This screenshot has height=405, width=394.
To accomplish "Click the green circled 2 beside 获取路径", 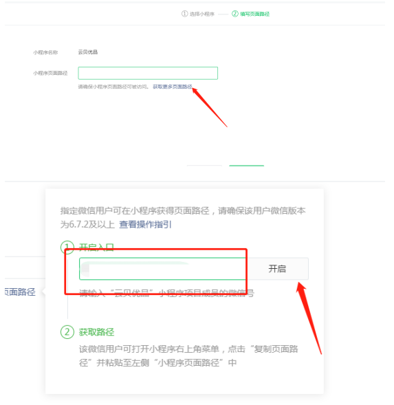I will [x=67, y=332].
